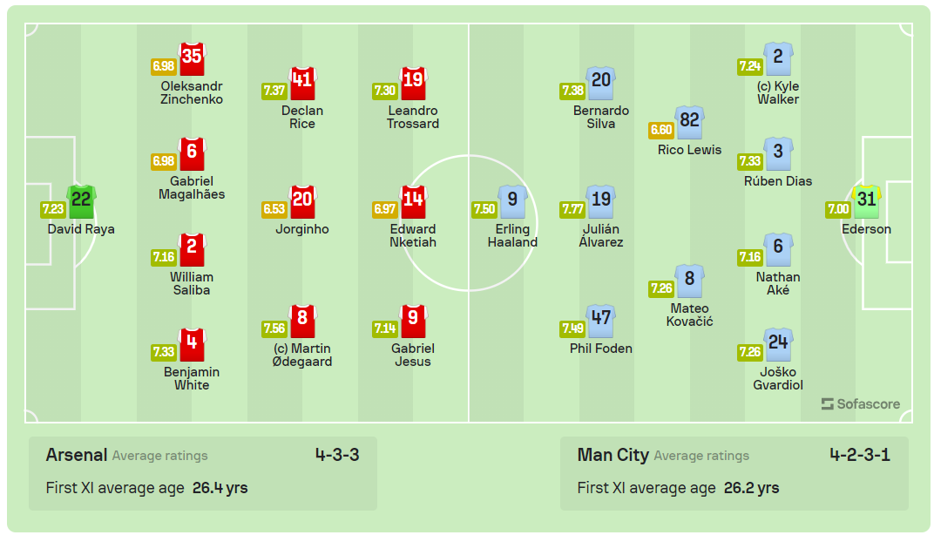Viewport: 934px width, 535px height.
Task: Open the Sofascore logo link
Action: 861,404
